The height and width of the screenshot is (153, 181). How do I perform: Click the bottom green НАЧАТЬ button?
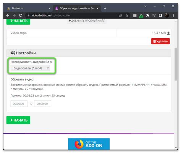click(18, 120)
